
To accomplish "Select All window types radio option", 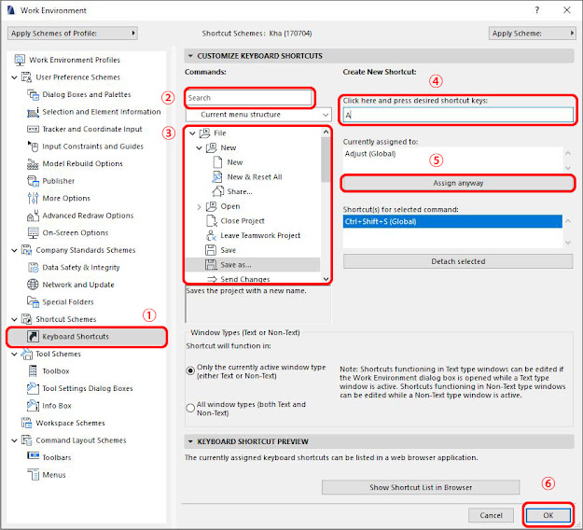I will tap(190, 408).
